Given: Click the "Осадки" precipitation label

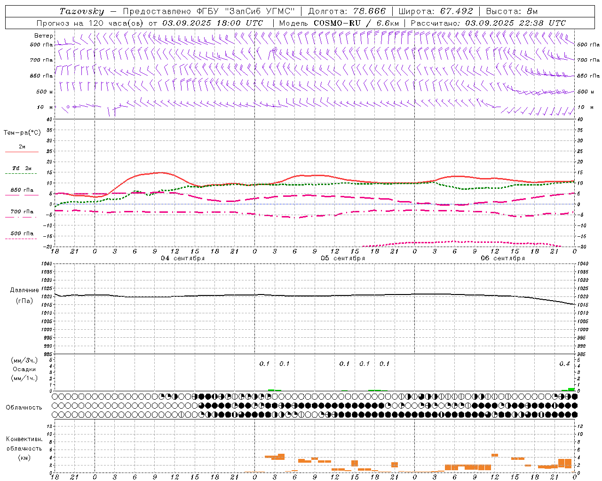Looking at the screenshot, I should [24, 369].
